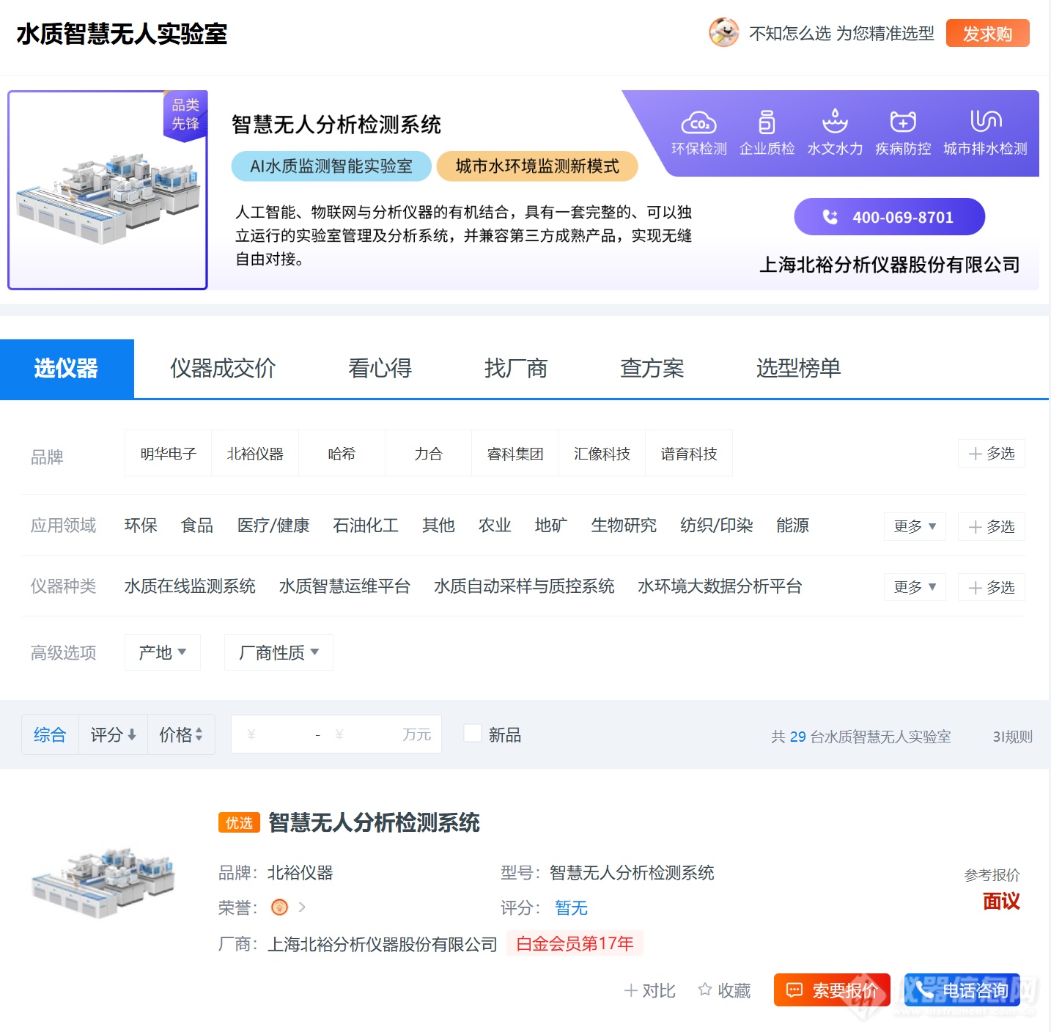The width and height of the screenshot is (1051, 1032).
Task: Open product title 智慧无人分析检测系统 in listing
Action: [374, 822]
